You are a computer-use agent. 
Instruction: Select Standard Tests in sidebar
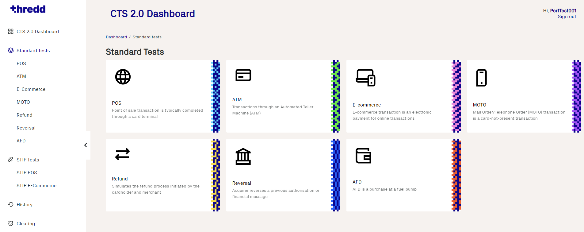pyautogui.click(x=33, y=50)
